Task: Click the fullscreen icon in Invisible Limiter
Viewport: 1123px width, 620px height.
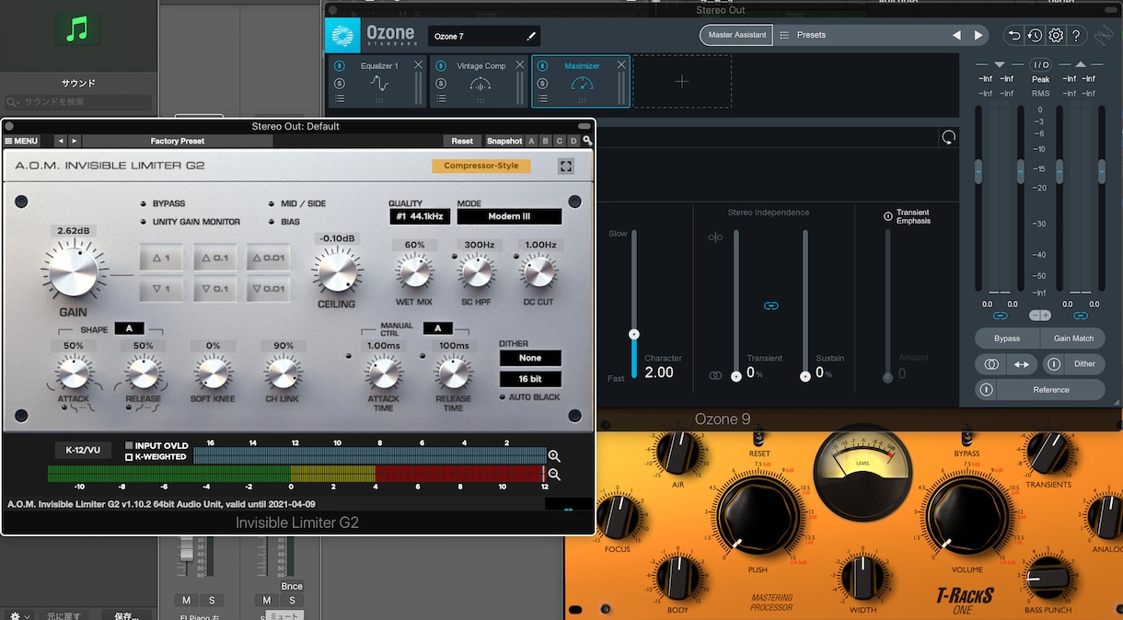Action: pos(566,166)
